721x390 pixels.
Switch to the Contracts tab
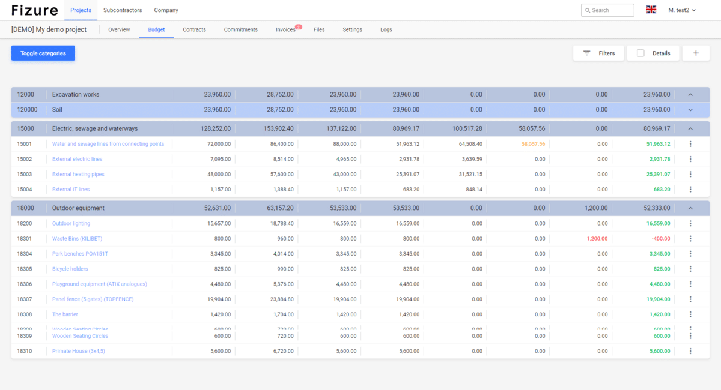point(194,29)
